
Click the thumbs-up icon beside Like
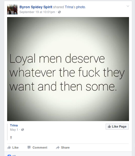(x=9, y=147)
